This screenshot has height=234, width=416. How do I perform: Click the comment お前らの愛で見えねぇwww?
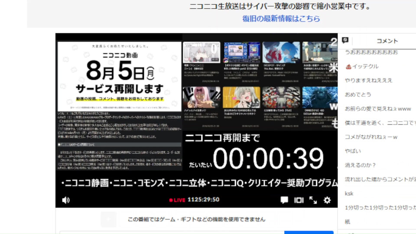[x=378, y=109]
